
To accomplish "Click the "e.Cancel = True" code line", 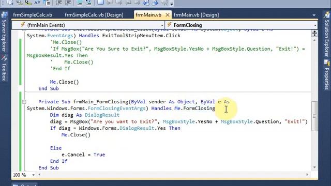I will [83, 154].
